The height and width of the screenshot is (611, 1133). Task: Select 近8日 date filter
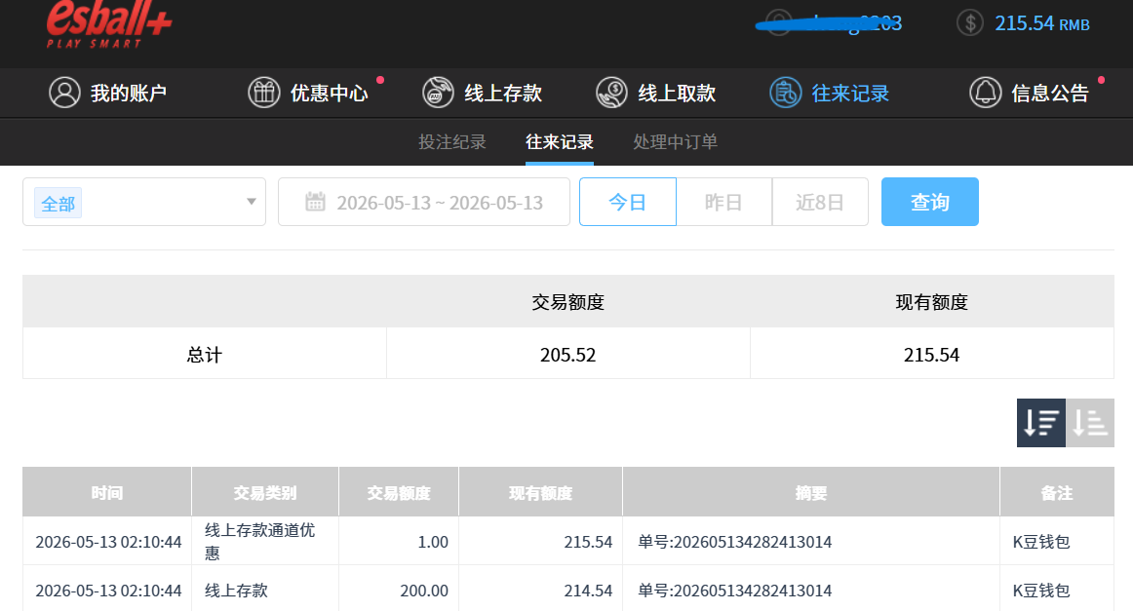click(x=820, y=202)
